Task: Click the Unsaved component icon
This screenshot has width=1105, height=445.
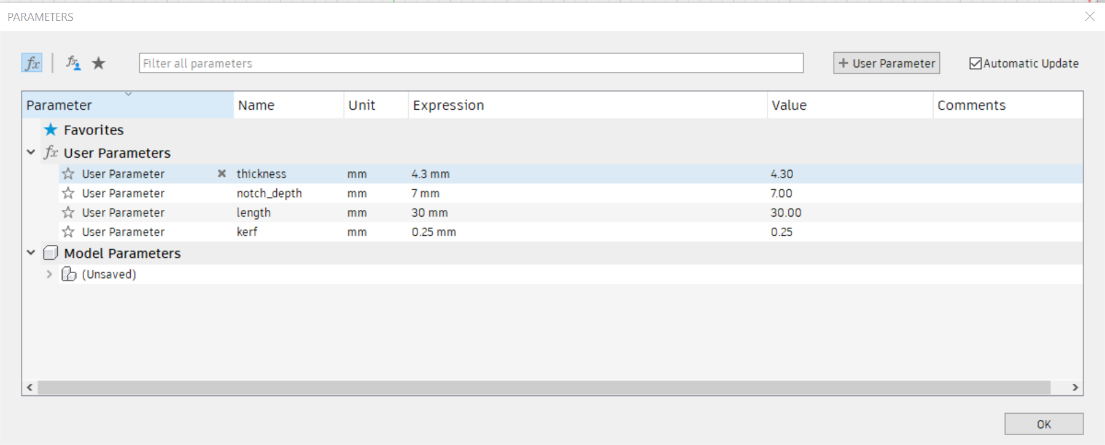Action: click(x=69, y=274)
